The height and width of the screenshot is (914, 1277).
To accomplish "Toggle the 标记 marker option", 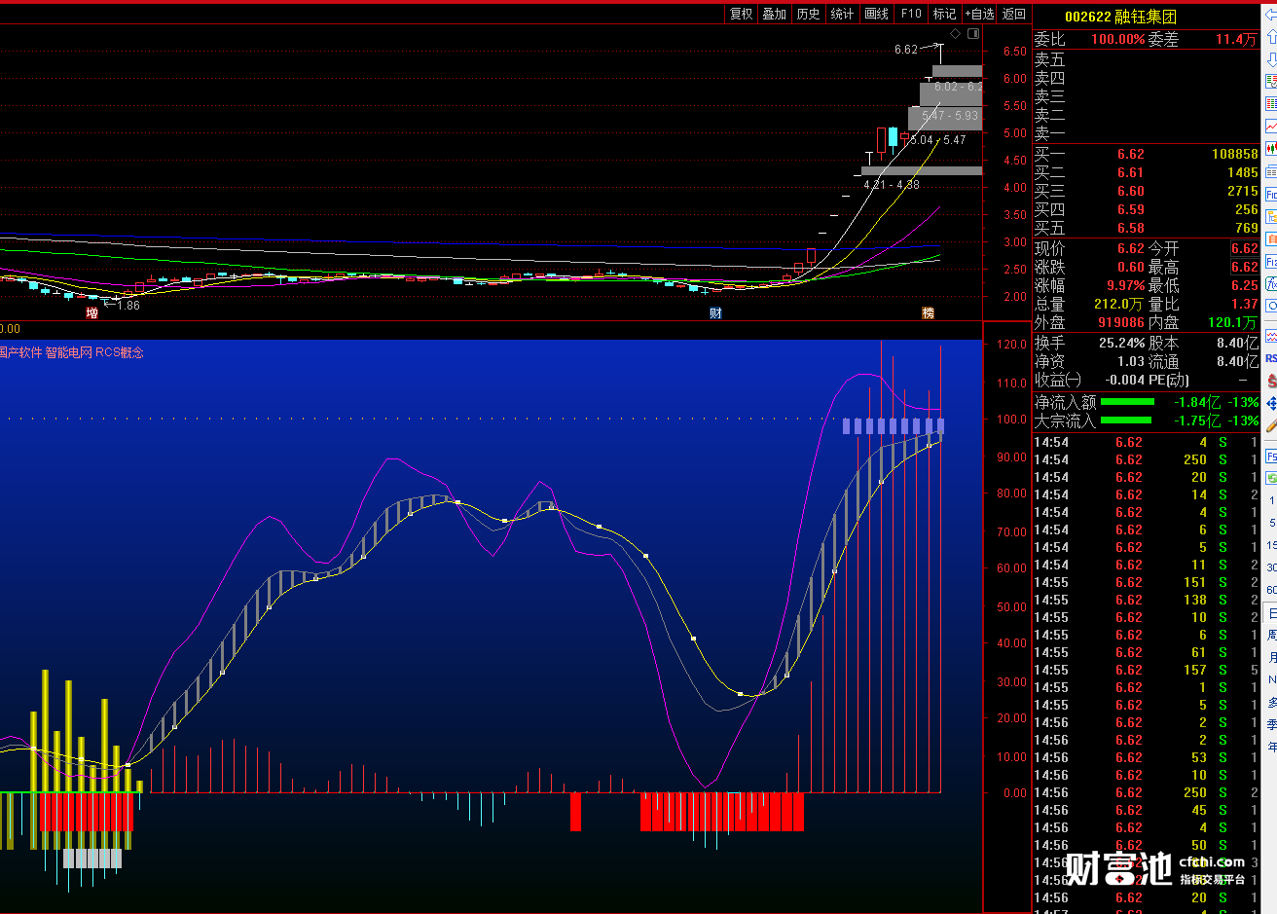I will click(x=944, y=14).
